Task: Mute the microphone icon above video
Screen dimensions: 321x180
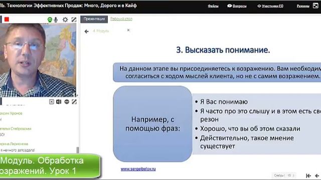Action: [x=56, y=19]
